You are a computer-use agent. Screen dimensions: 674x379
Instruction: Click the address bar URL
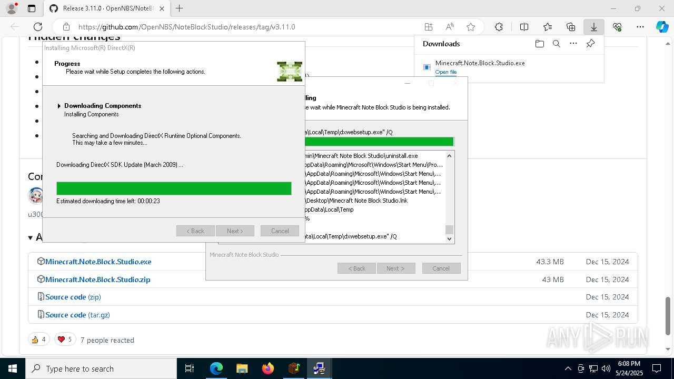coord(186,27)
